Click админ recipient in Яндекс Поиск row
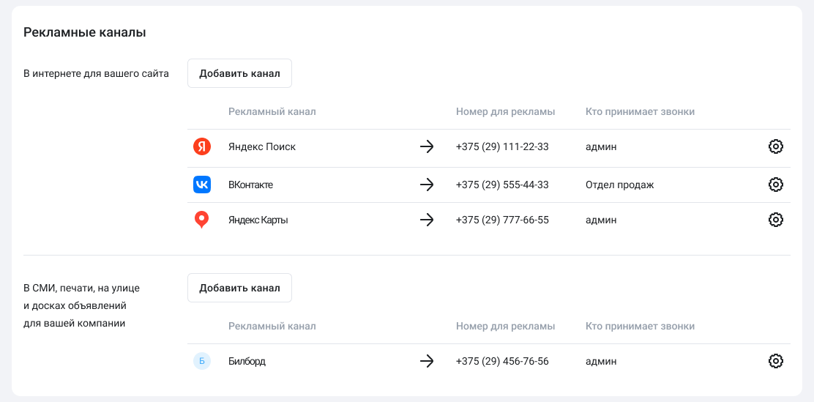 tap(601, 146)
